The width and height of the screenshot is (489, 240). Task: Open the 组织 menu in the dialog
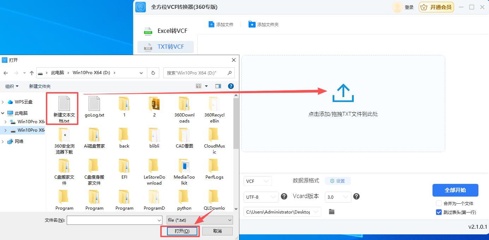pyautogui.click(x=12, y=86)
